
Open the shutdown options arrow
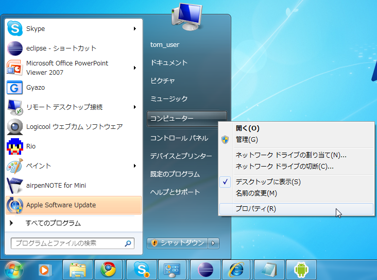click(215, 243)
